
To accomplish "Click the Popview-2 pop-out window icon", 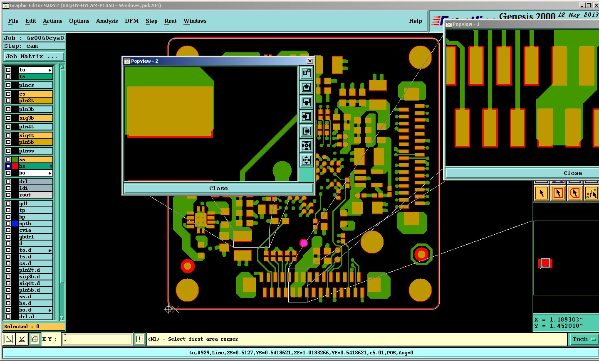I will pyautogui.click(x=306, y=73).
